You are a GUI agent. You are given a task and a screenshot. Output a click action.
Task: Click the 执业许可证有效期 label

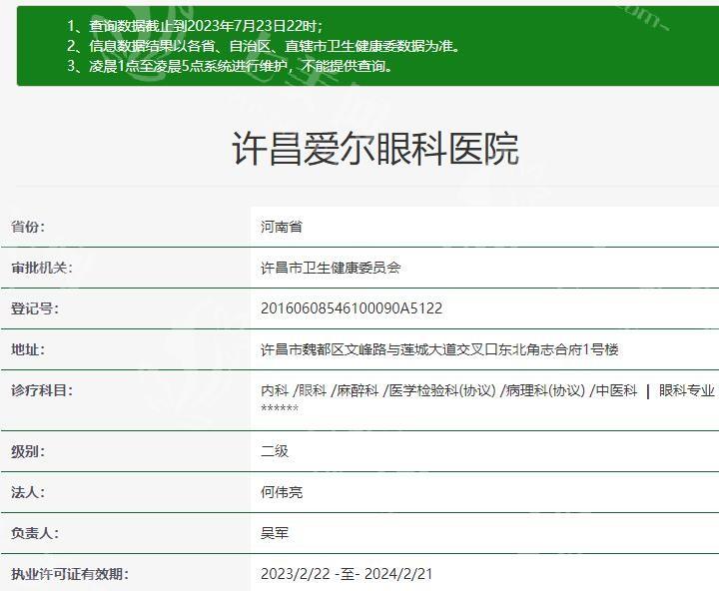click(x=69, y=574)
